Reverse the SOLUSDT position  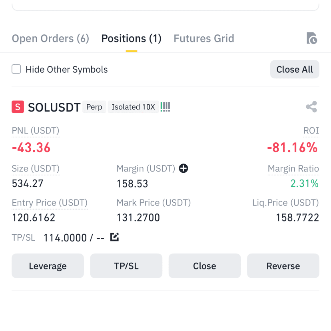pyautogui.click(x=283, y=266)
